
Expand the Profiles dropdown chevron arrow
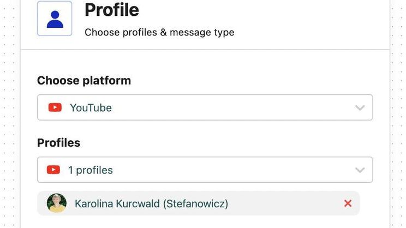(360, 170)
